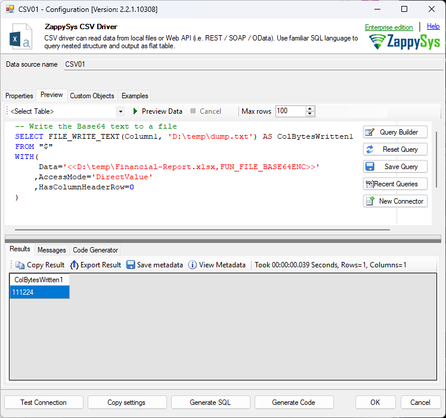This screenshot has height=418, width=446.
Task: Select the 111224 result cell
Action: (x=39, y=292)
